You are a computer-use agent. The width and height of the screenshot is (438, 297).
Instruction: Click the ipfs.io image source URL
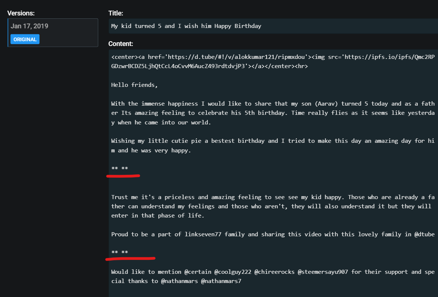click(273, 61)
